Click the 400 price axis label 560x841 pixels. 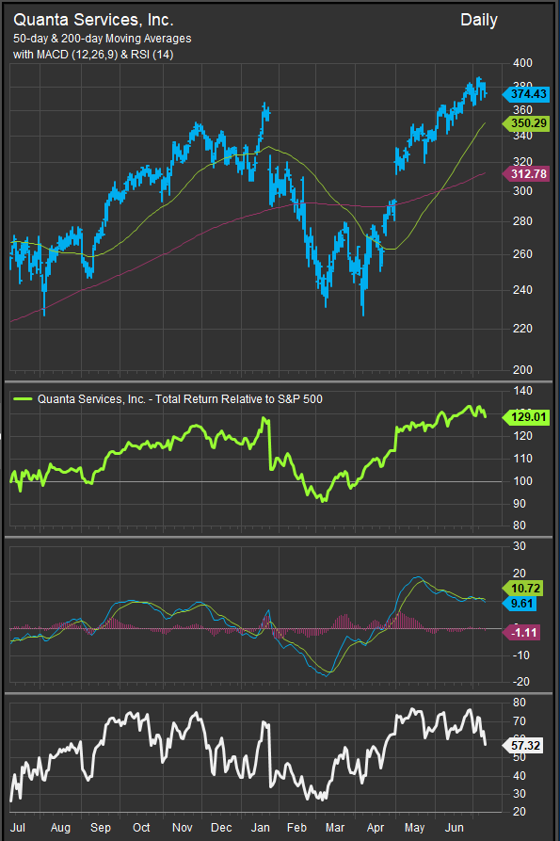click(522, 63)
